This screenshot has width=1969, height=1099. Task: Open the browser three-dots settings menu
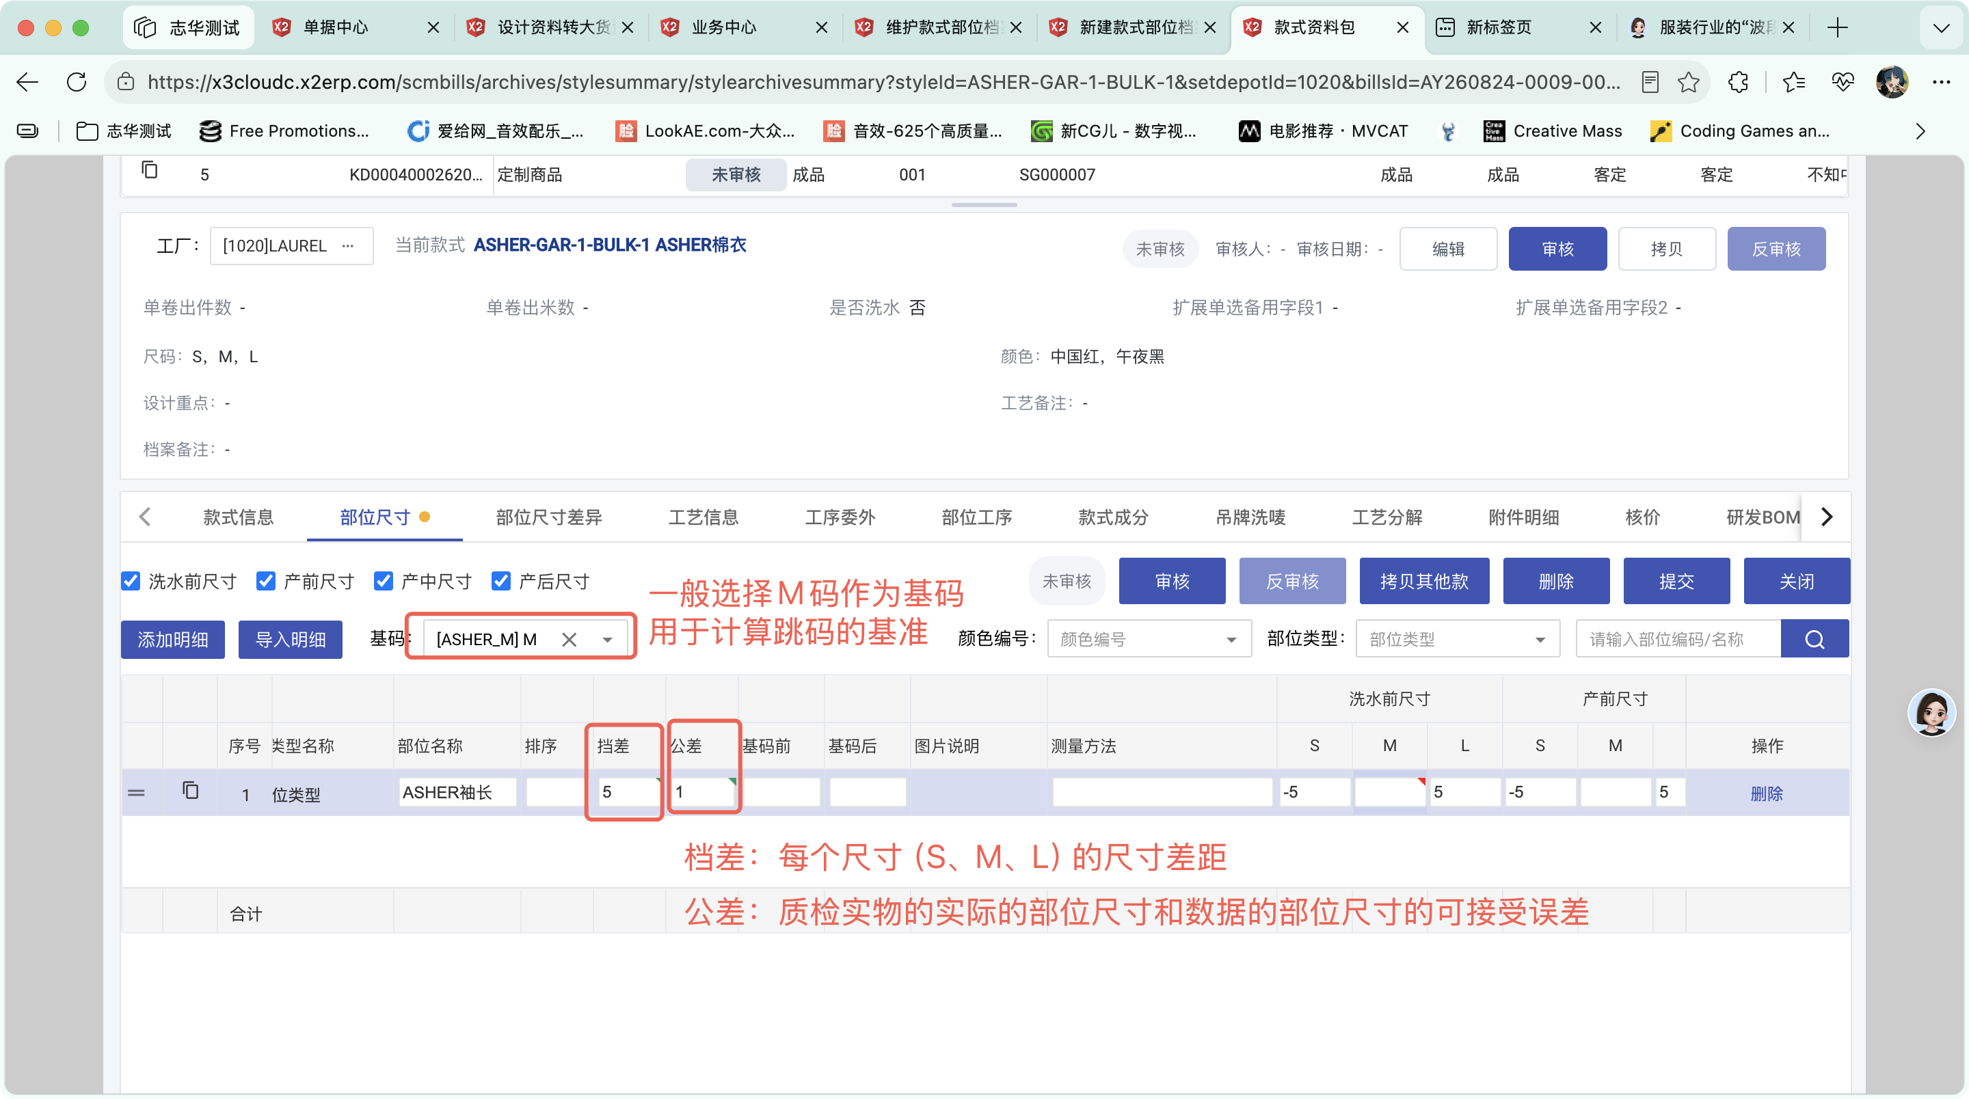click(1941, 82)
